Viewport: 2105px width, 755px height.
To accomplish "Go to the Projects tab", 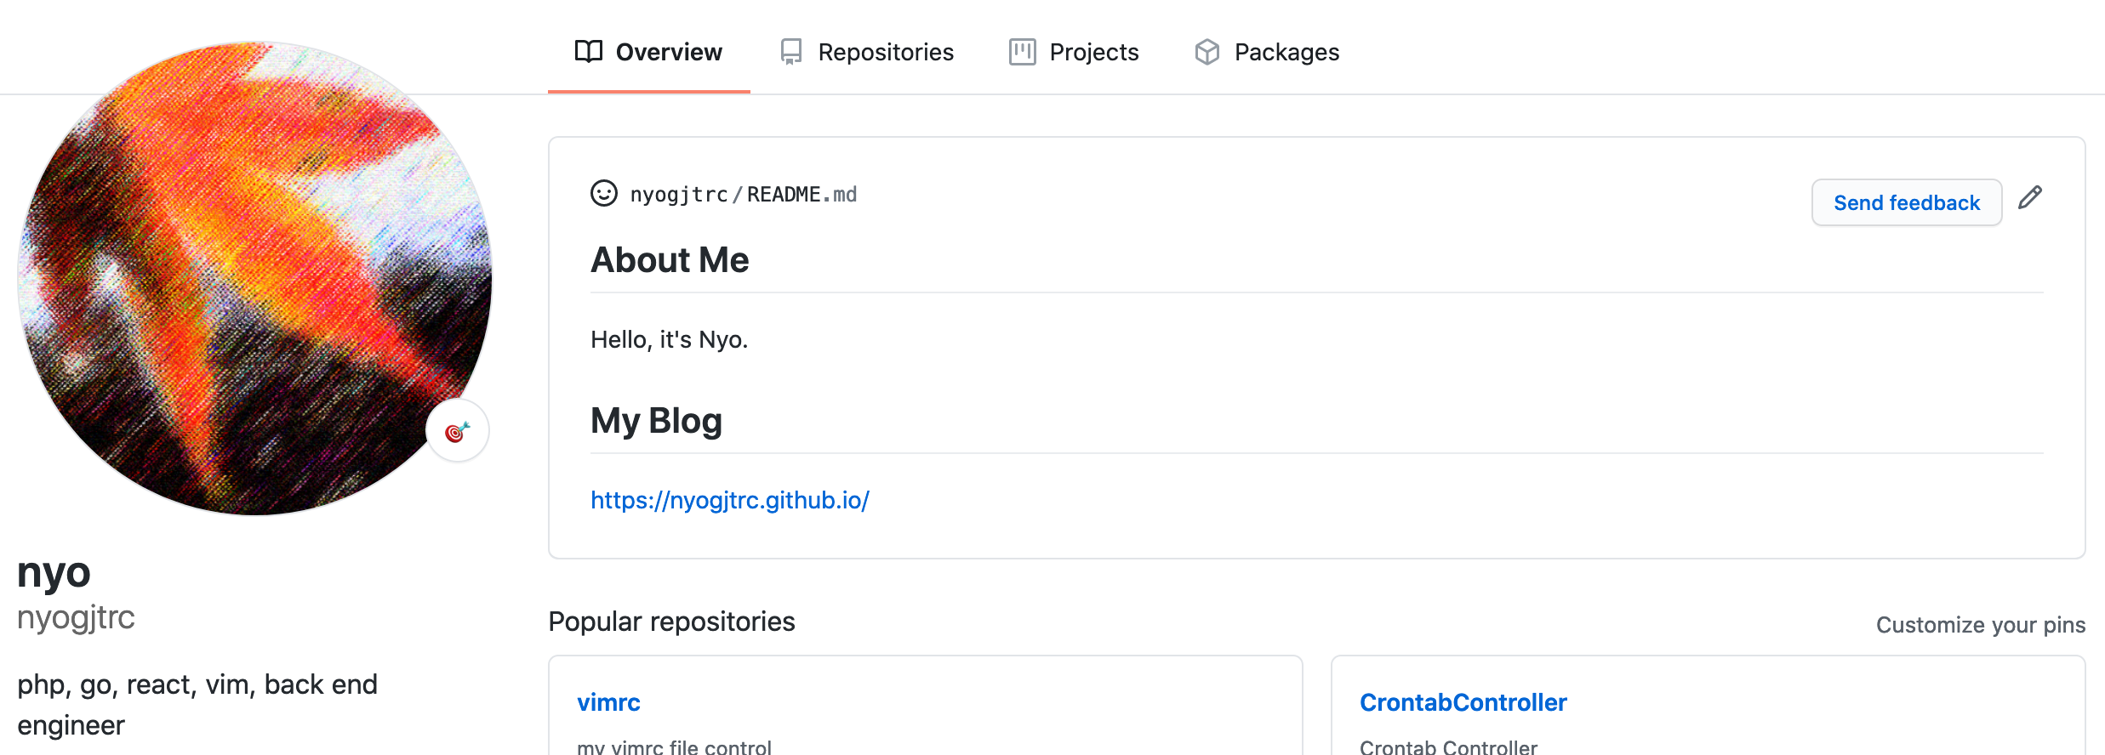I will point(1093,52).
